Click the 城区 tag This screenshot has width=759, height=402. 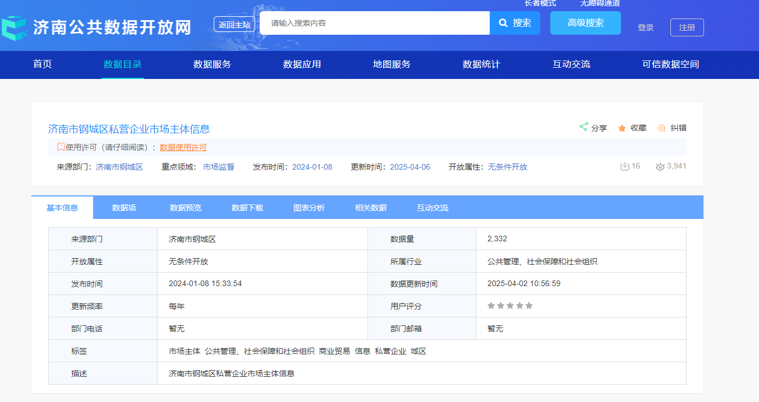point(418,351)
